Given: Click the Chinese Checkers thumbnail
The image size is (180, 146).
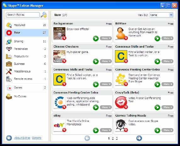Looking at the screenshot, I should click(59, 56).
